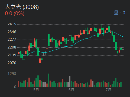This screenshot has width=130, height=97.
Task: Click the price change text 0 0 (0%)
Action: coord(15,13)
